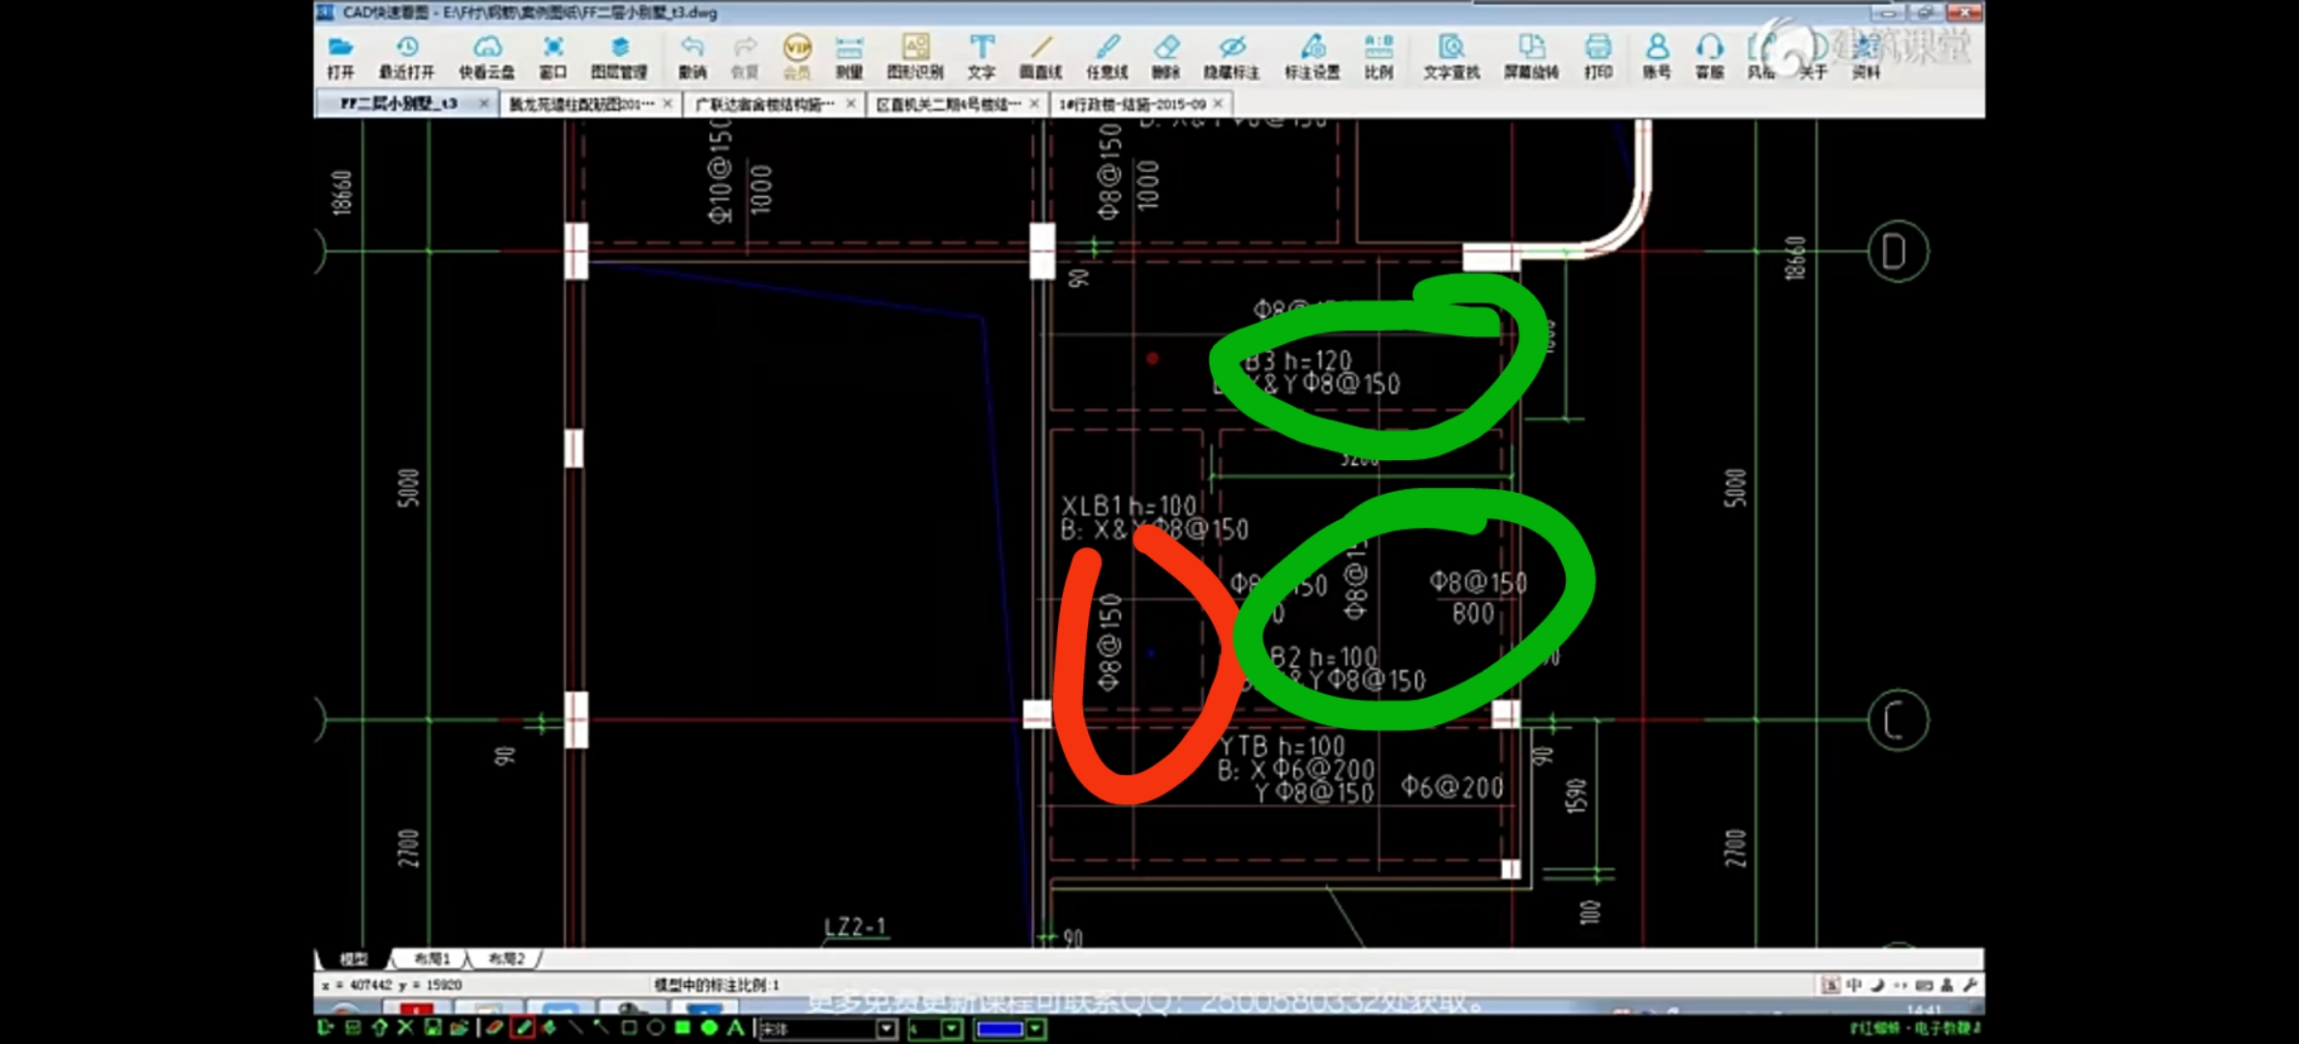Click the green open-folder icon
Image resolution: width=2299 pixels, height=1044 pixels.
coord(458,1029)
